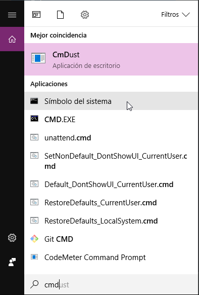Click the magnifier search icon
Screen dimensions: 199x295
tap(34, 284)
